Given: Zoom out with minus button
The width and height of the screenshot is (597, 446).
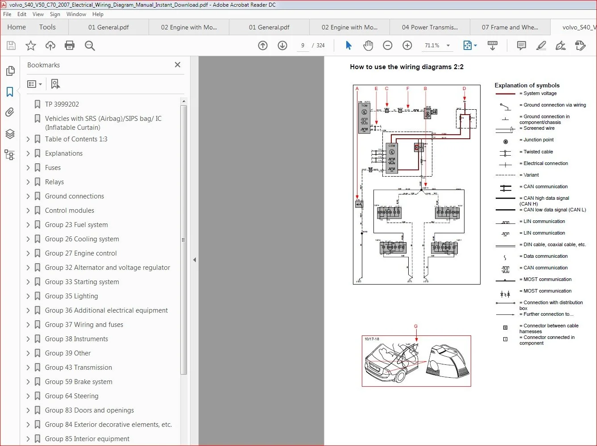Looking at the screenshot, I should (388, 45).
